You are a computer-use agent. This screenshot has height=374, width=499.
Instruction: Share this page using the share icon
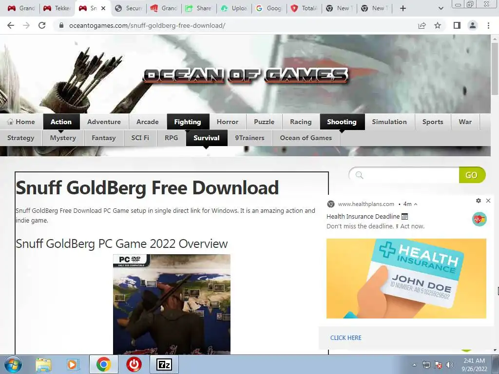pyautogui.click(x=422, y=25)
